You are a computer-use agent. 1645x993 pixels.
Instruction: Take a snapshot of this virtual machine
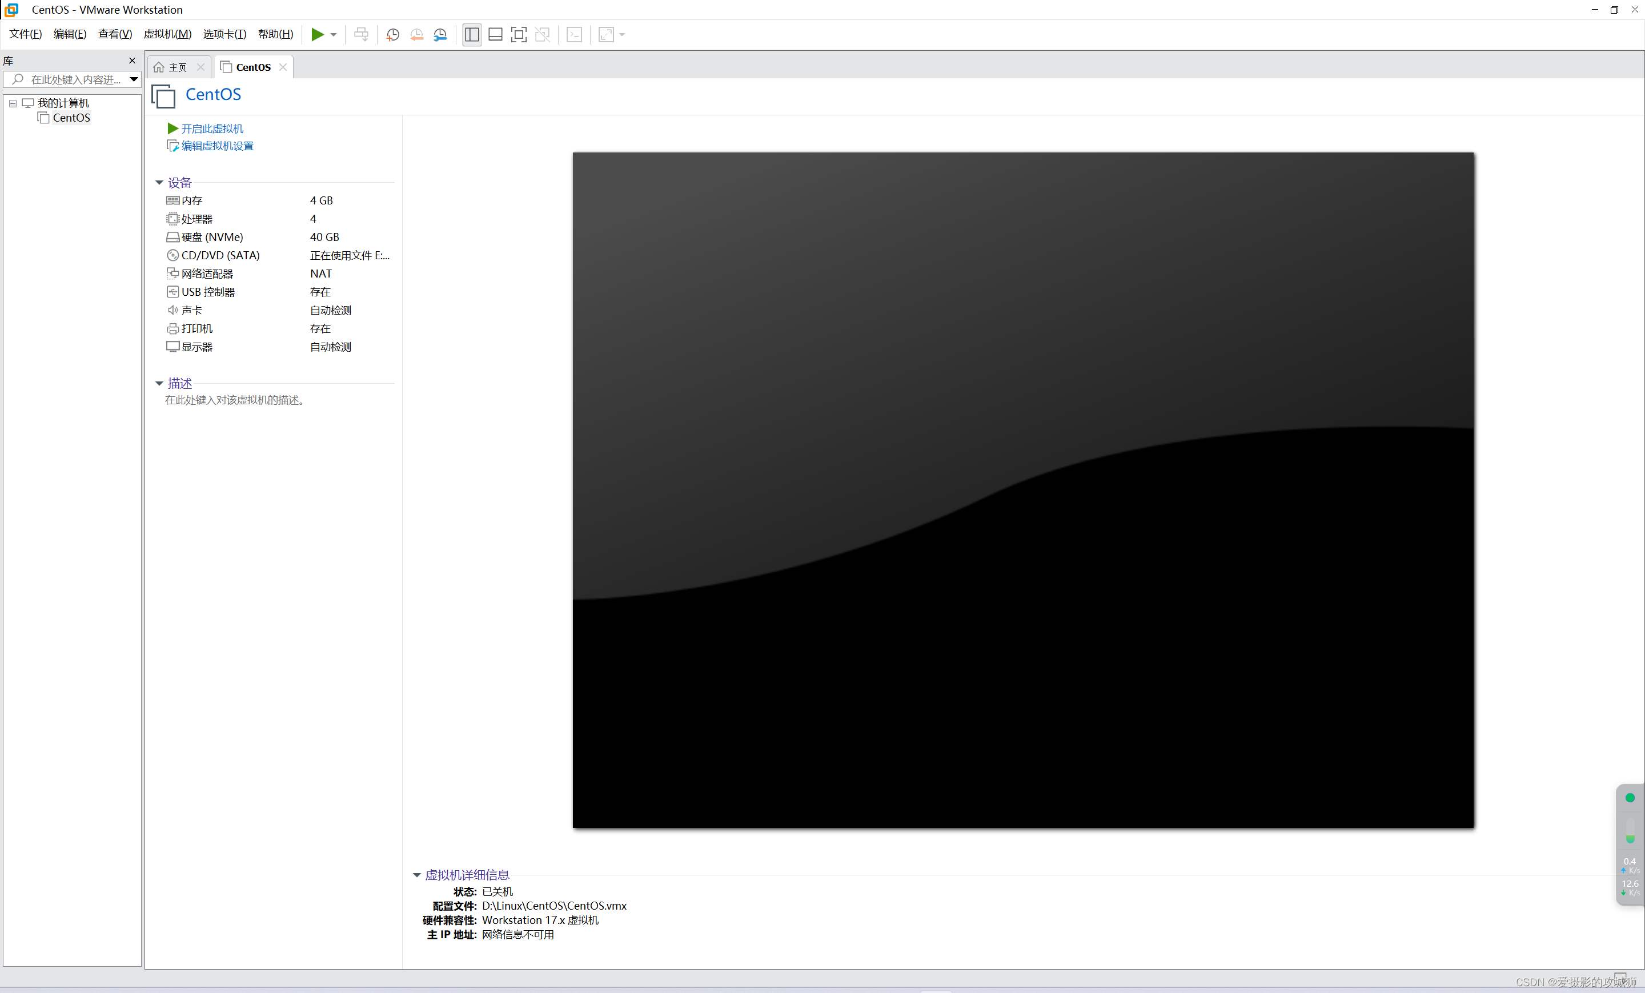392,35
